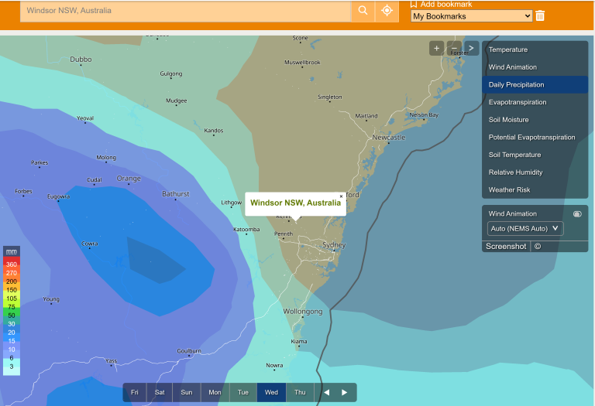Click the Windsor NSW, Australia popup title
Image resolution: width=595 pixels, height=406 pixels.
(x=296, y=203)
